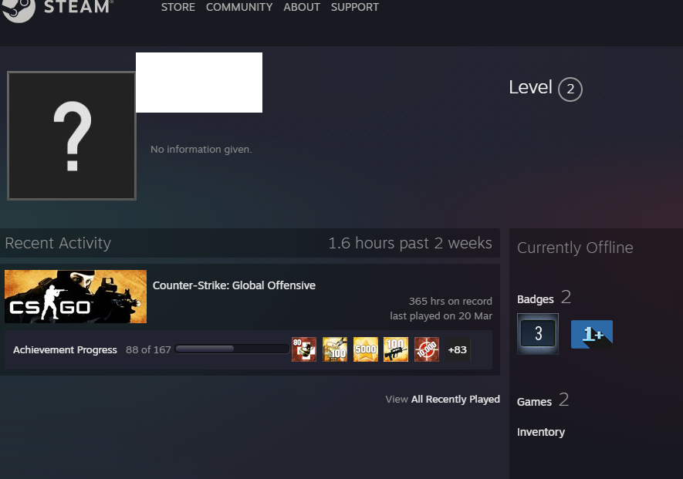Open the '10,000' target achievement icon
Viewport: 683px width, 479px height.
[x=427, y=349]
